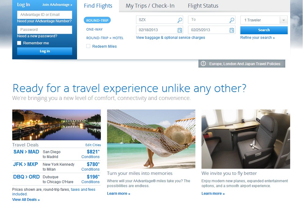Click the origin airport search magnifier icon
Image resolution: width=303 pixels, height=203 pixels.
180,20
